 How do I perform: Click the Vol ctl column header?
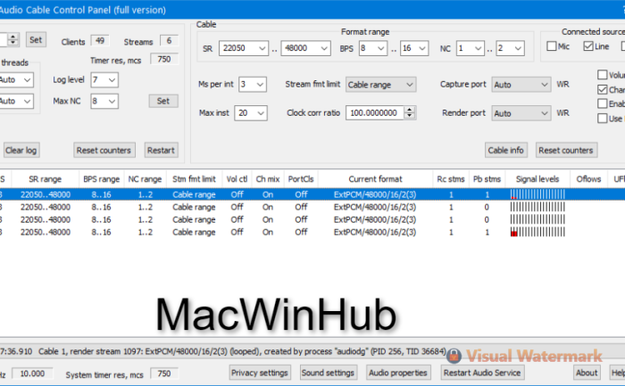pos(237,179)
